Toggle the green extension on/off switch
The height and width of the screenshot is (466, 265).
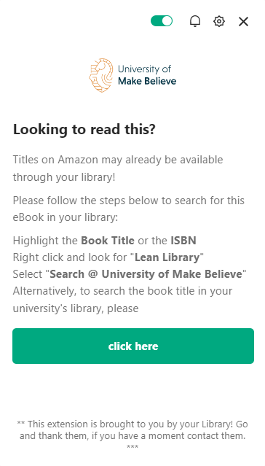pyautogui.click(x=162, y=21)
